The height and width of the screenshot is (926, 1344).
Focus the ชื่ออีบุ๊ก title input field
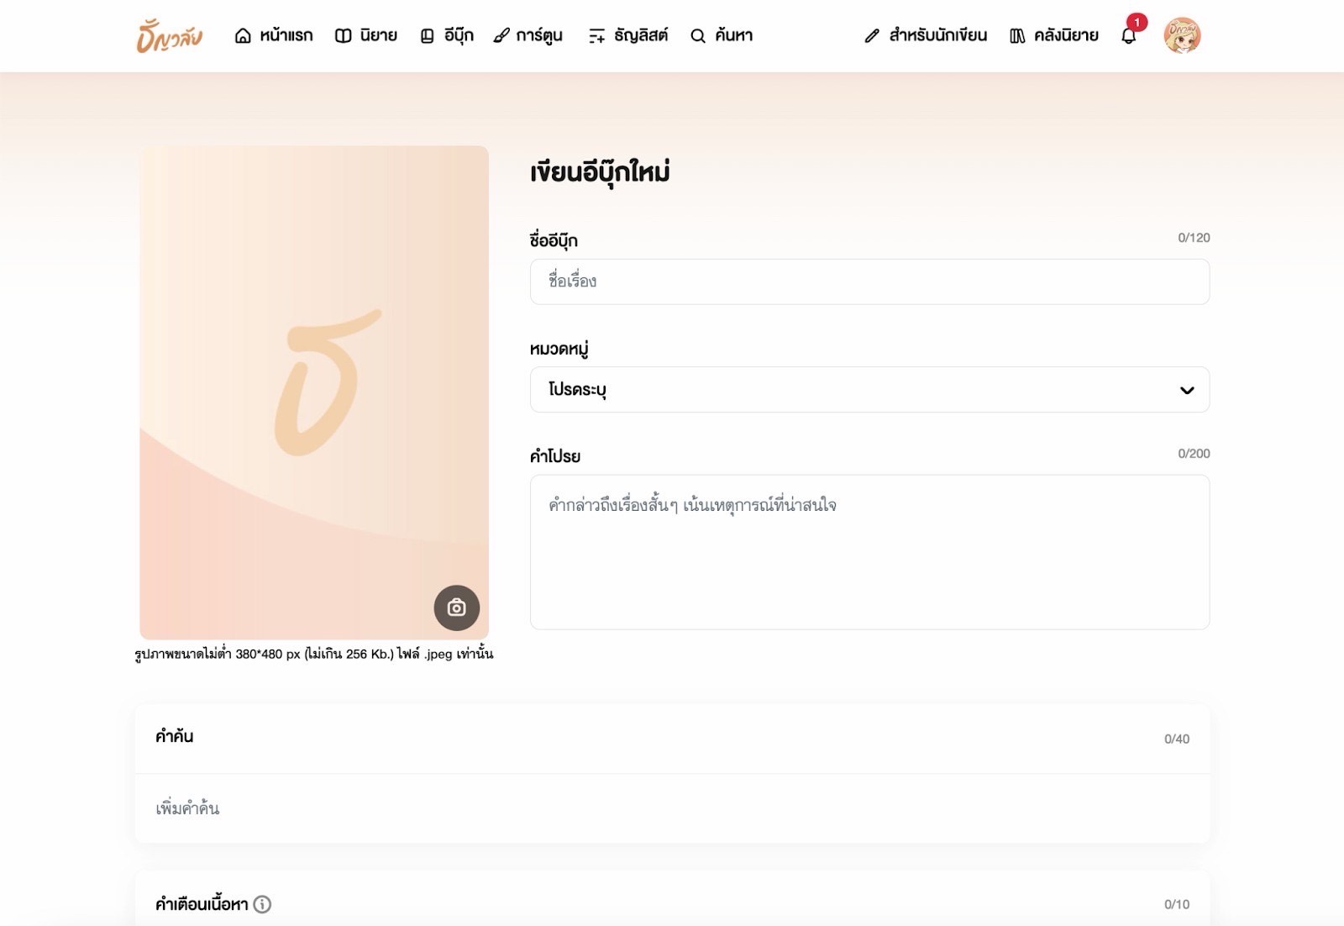pos(869,281)
